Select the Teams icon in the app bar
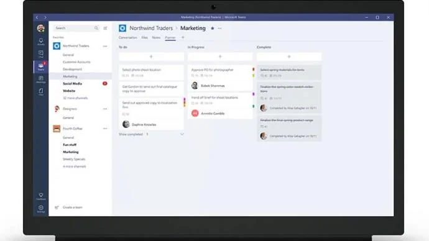Screen dimensions: 429x241 41,66
